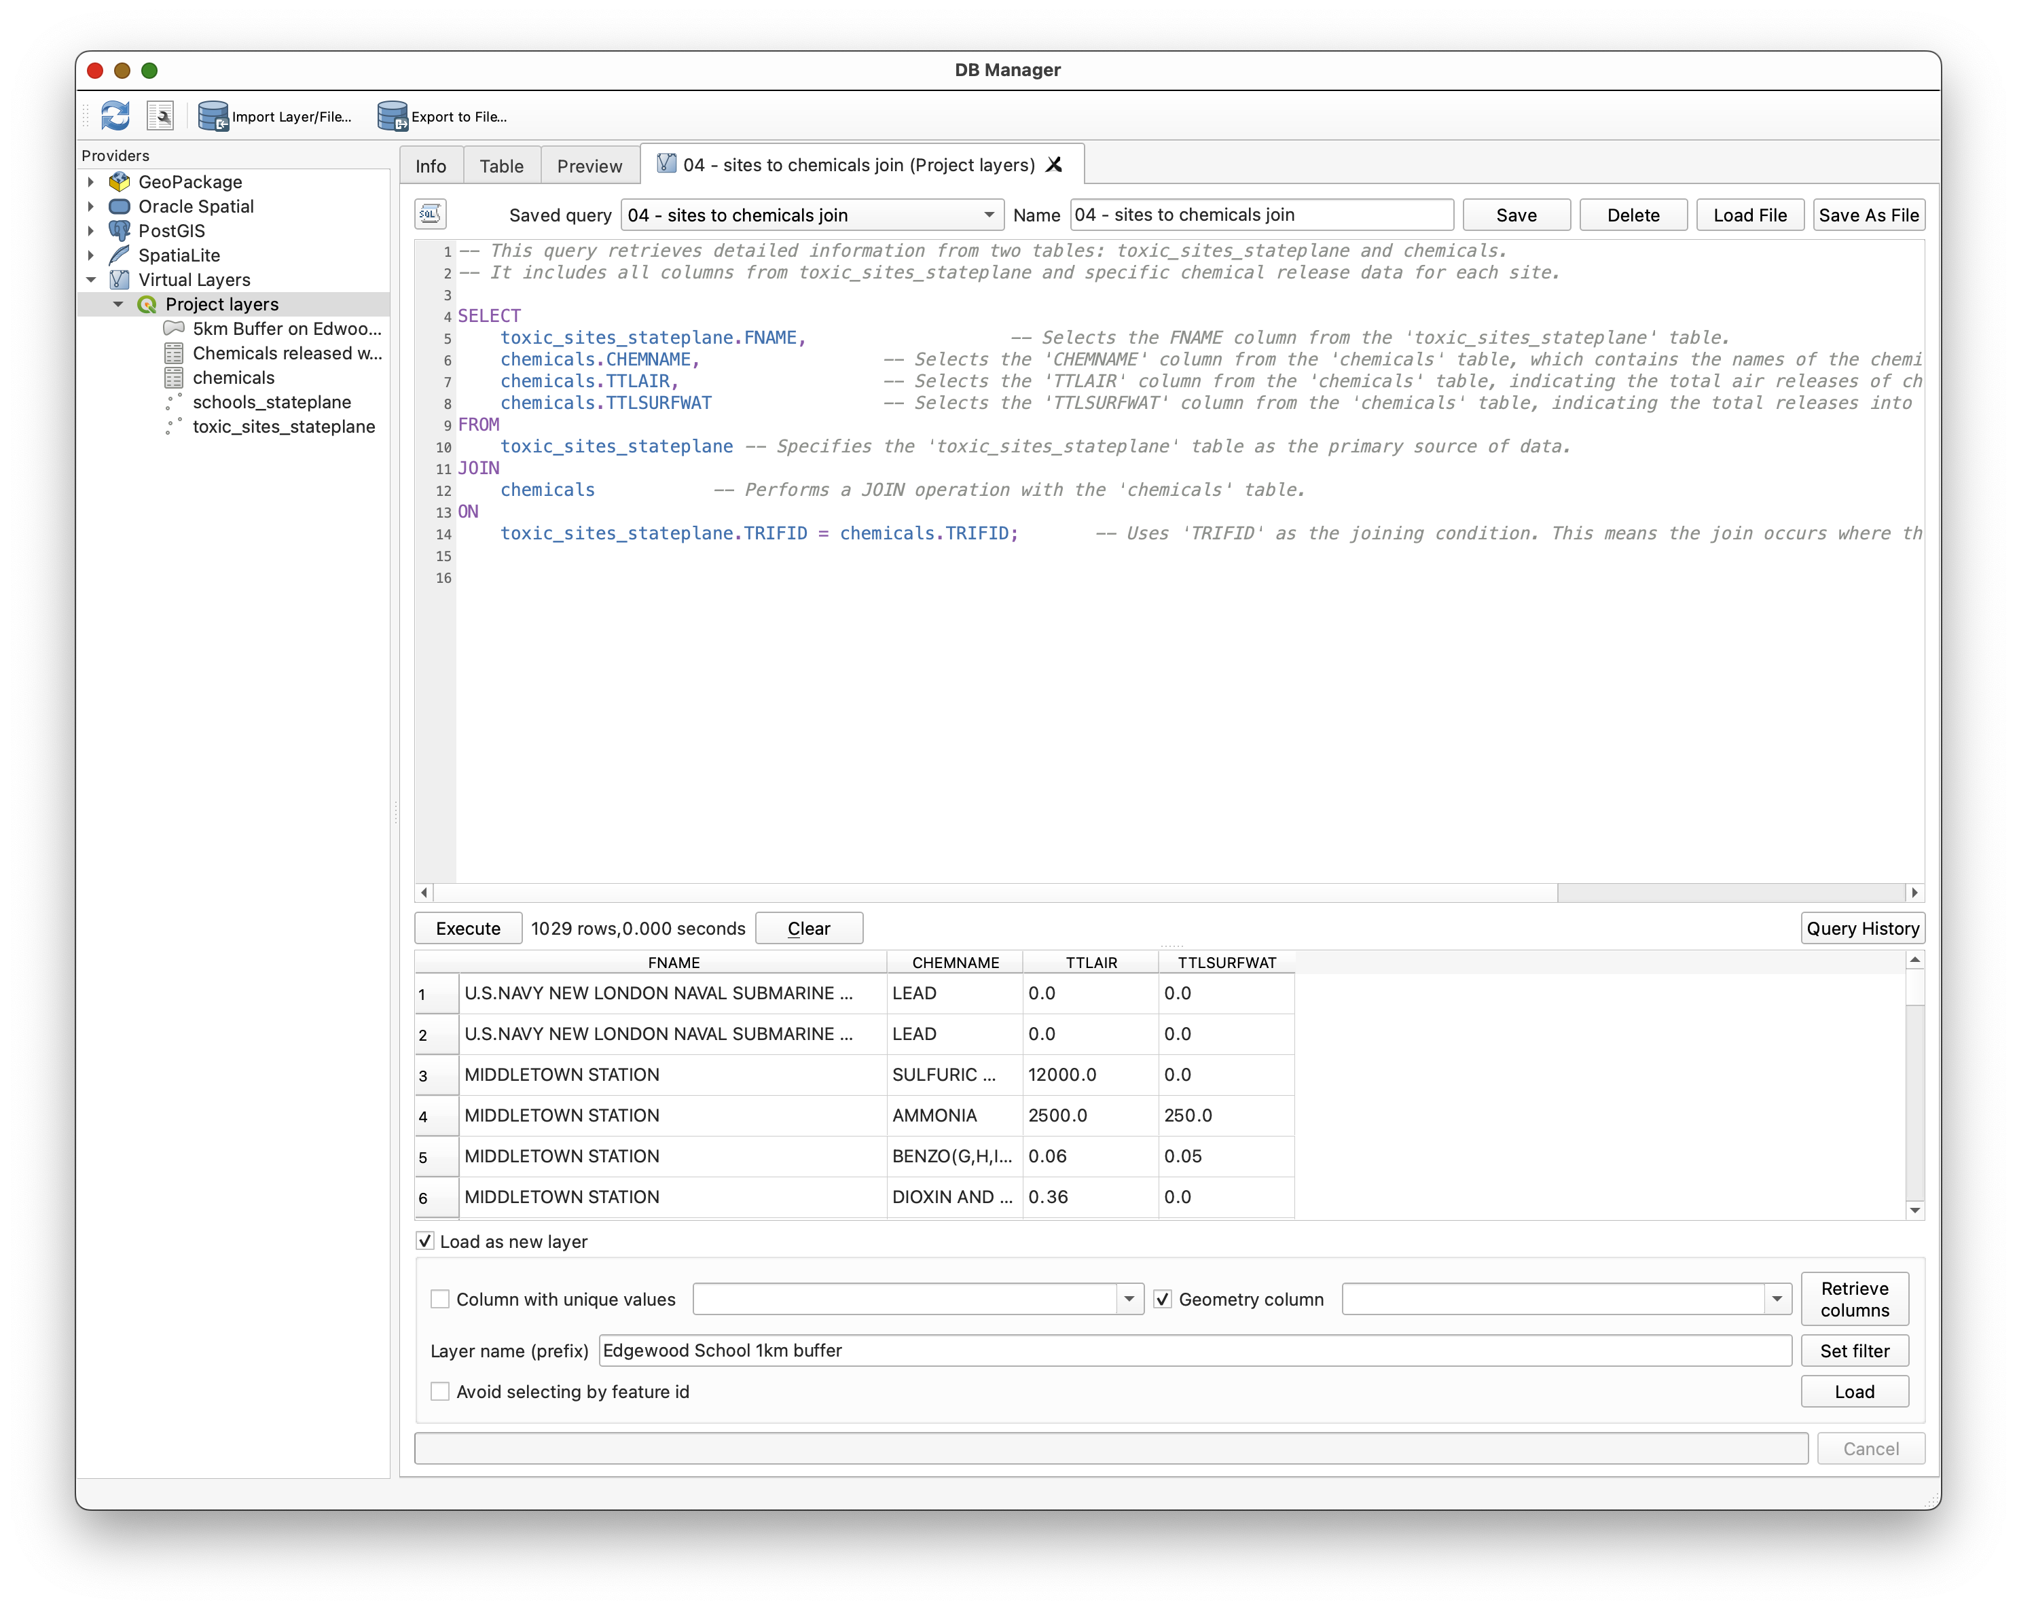Switch to the Preview tab

(x=588, y=166)
